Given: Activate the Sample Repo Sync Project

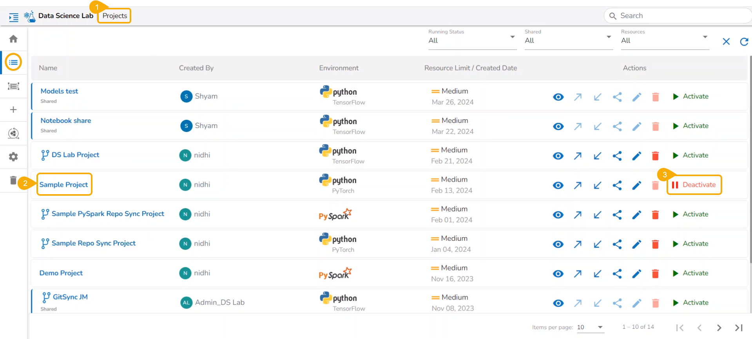Looking at the screenshot, I should [x=690, y=244].
